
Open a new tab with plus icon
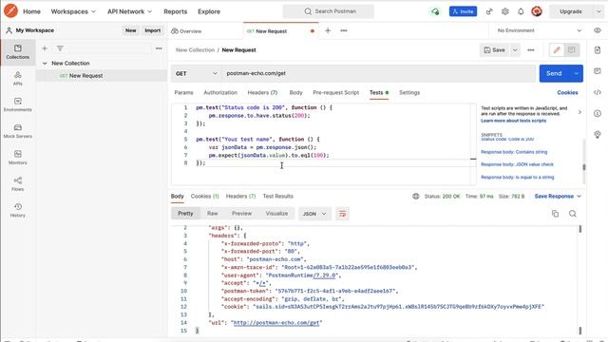point(328,30)
